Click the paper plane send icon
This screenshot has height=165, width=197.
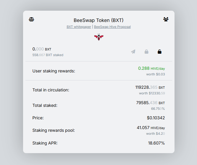tap(133, 52)
